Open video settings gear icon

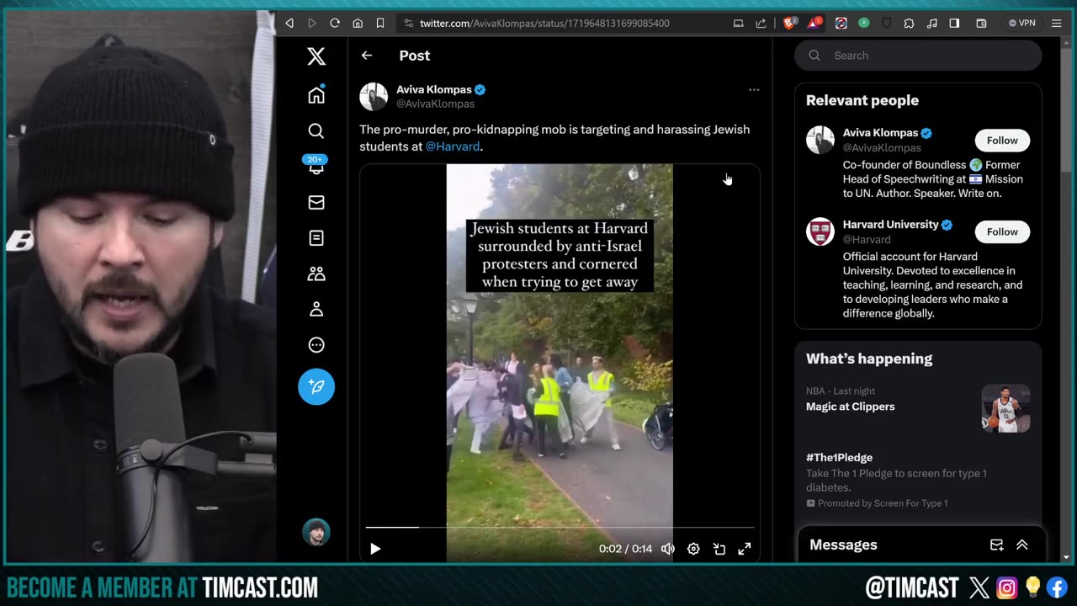point(693,549)
